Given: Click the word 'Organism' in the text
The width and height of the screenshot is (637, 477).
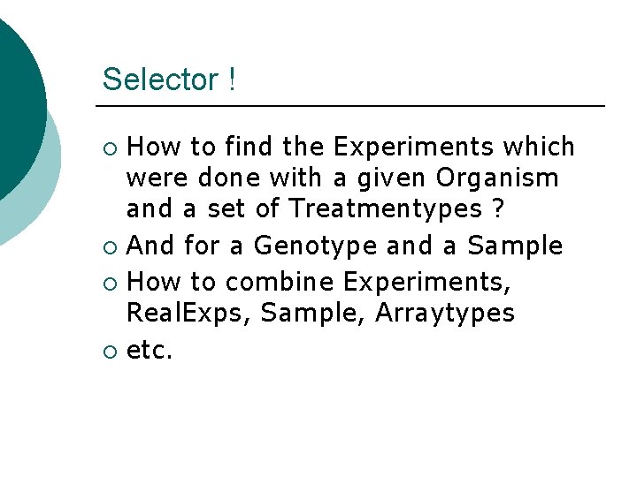Looking at the screenshot, I should point(497,178).
